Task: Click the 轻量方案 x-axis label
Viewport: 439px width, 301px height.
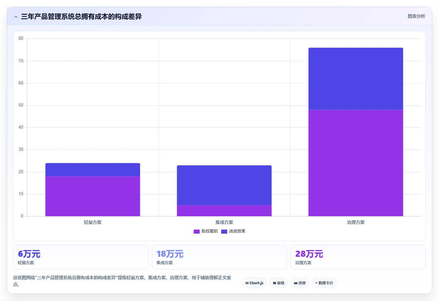Action: pyautogui.click(x=93, y=222)
